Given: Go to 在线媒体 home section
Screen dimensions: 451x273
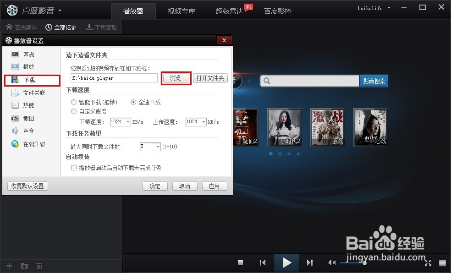Looking at the screenshot, I should point(21,27).
